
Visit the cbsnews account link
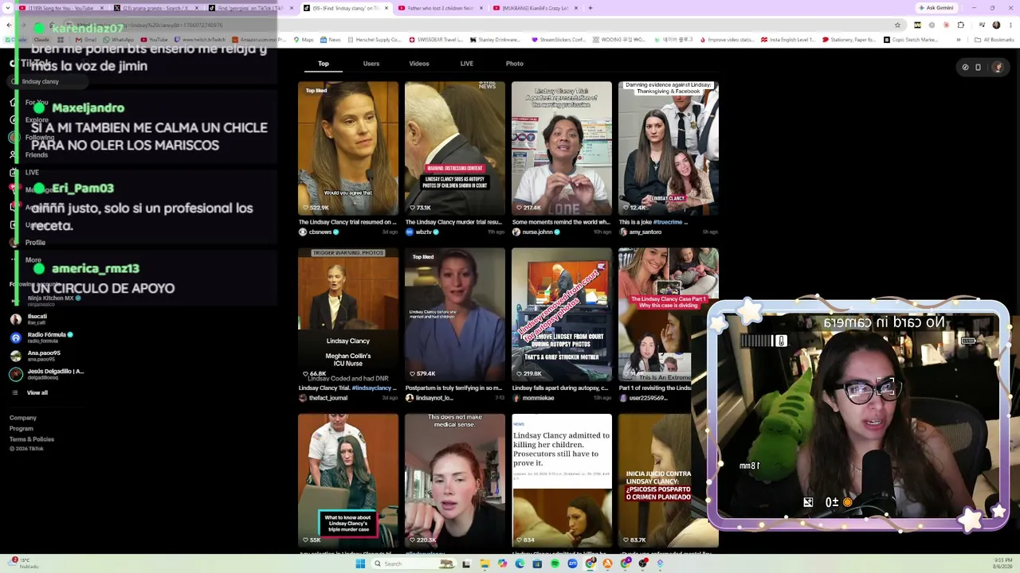click(x=320, y=232)
